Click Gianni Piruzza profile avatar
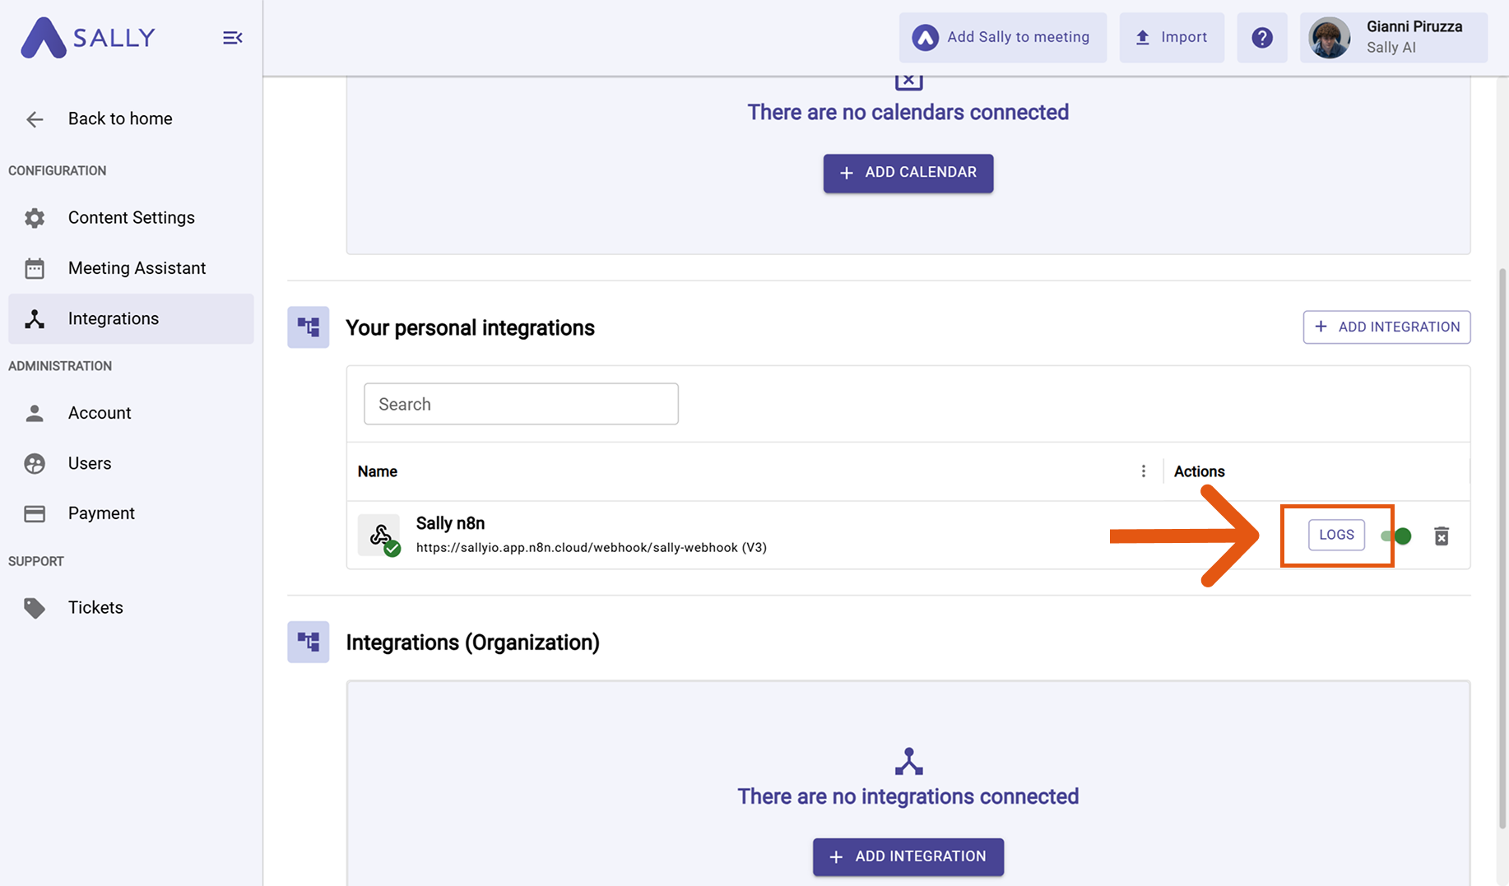 (1330, 38)
